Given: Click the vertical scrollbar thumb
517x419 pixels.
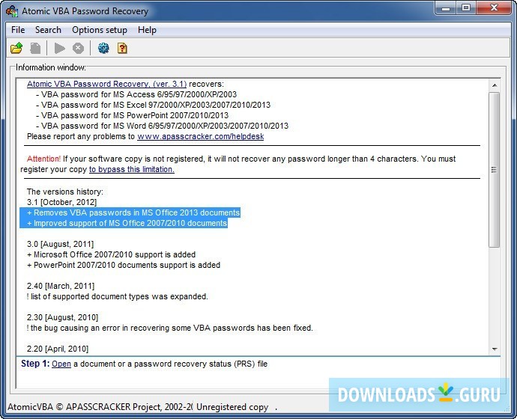Looking at the screenshot, I should click(x=495, y=170).
